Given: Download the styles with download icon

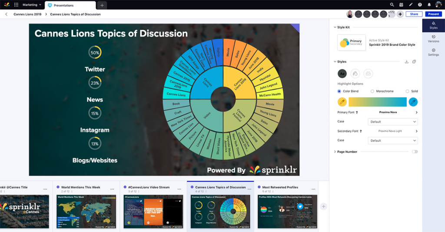Looking at the screenshot, I should (407, 62).
